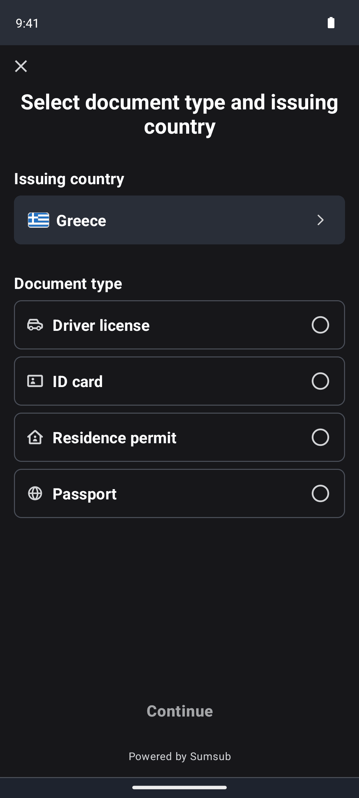
Task: Close the document selection screen
Action: coord(21,66)
